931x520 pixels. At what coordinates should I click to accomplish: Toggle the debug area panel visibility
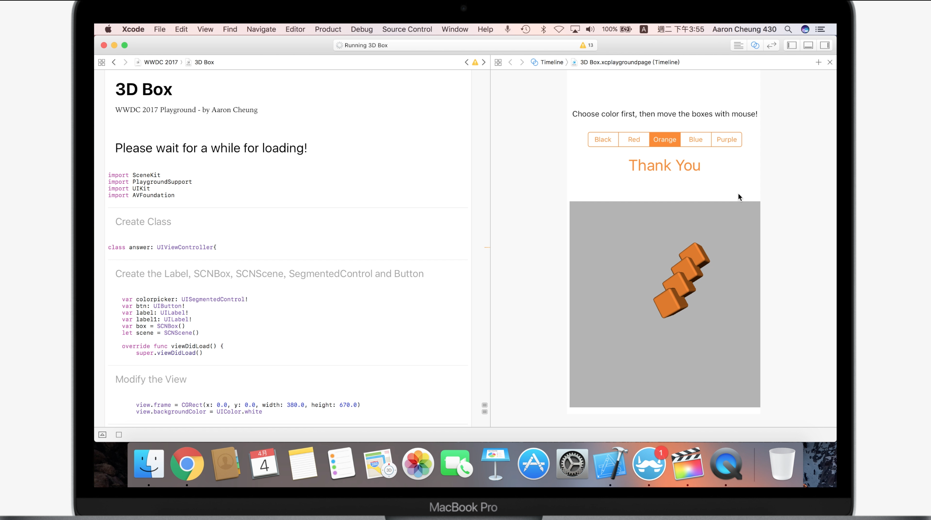point(808,45)
